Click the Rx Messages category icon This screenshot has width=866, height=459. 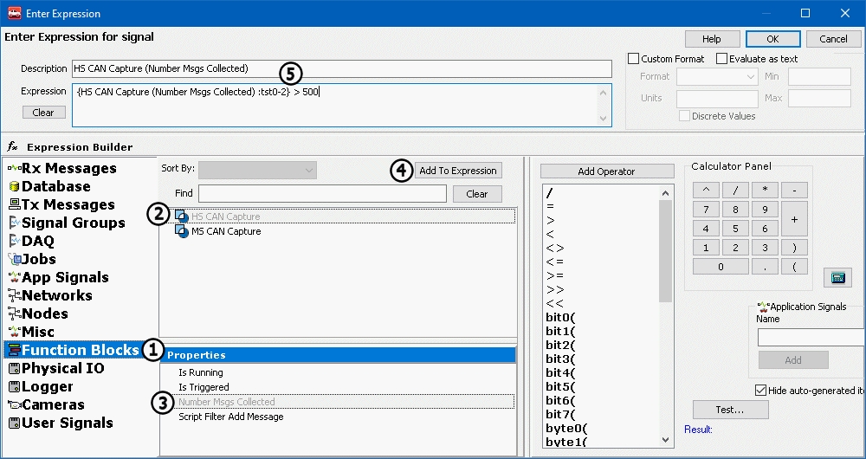pyautogui.click(x=13, y=168)
